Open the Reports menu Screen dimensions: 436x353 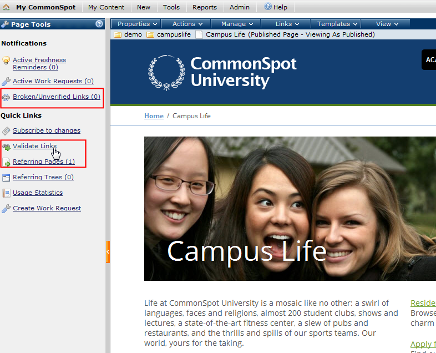coord(205,7)
